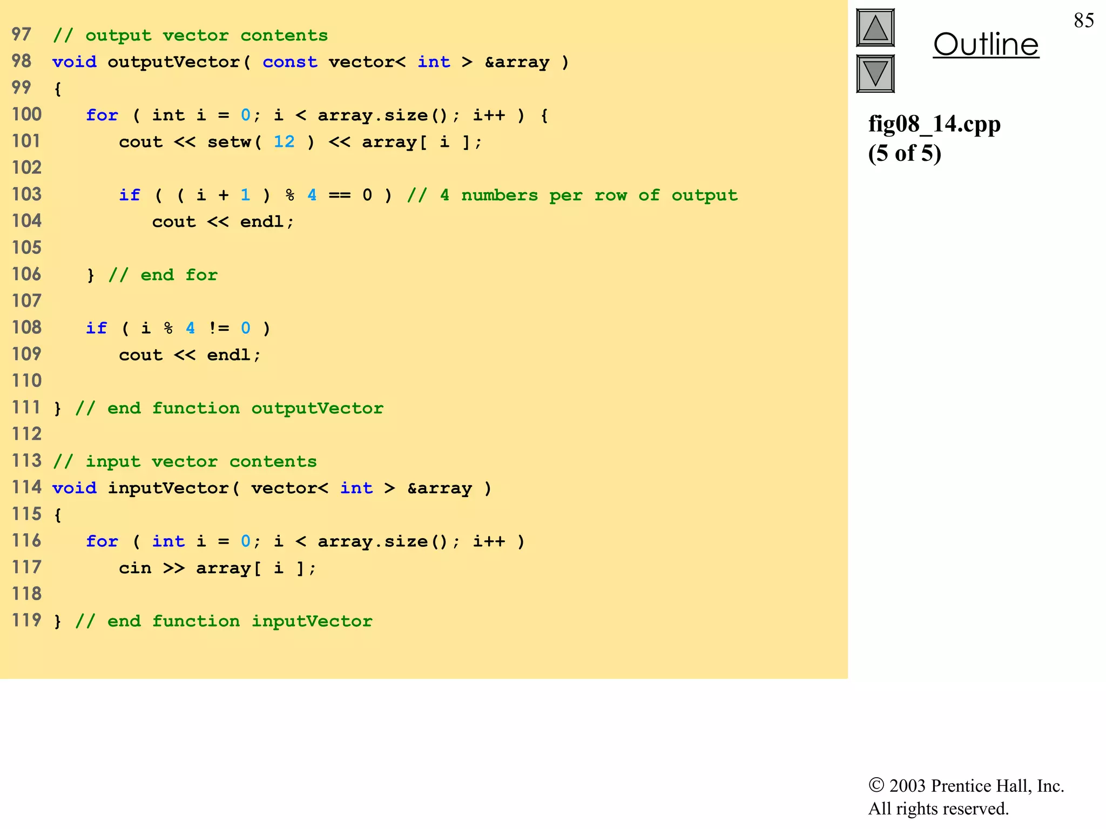This screenshot has height=829, width=1106.
Task: Click 'cout << endl;' on line 109
Action: 190,355
